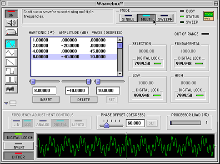Open the SWEEP mode menu

(x=165, y=18)
